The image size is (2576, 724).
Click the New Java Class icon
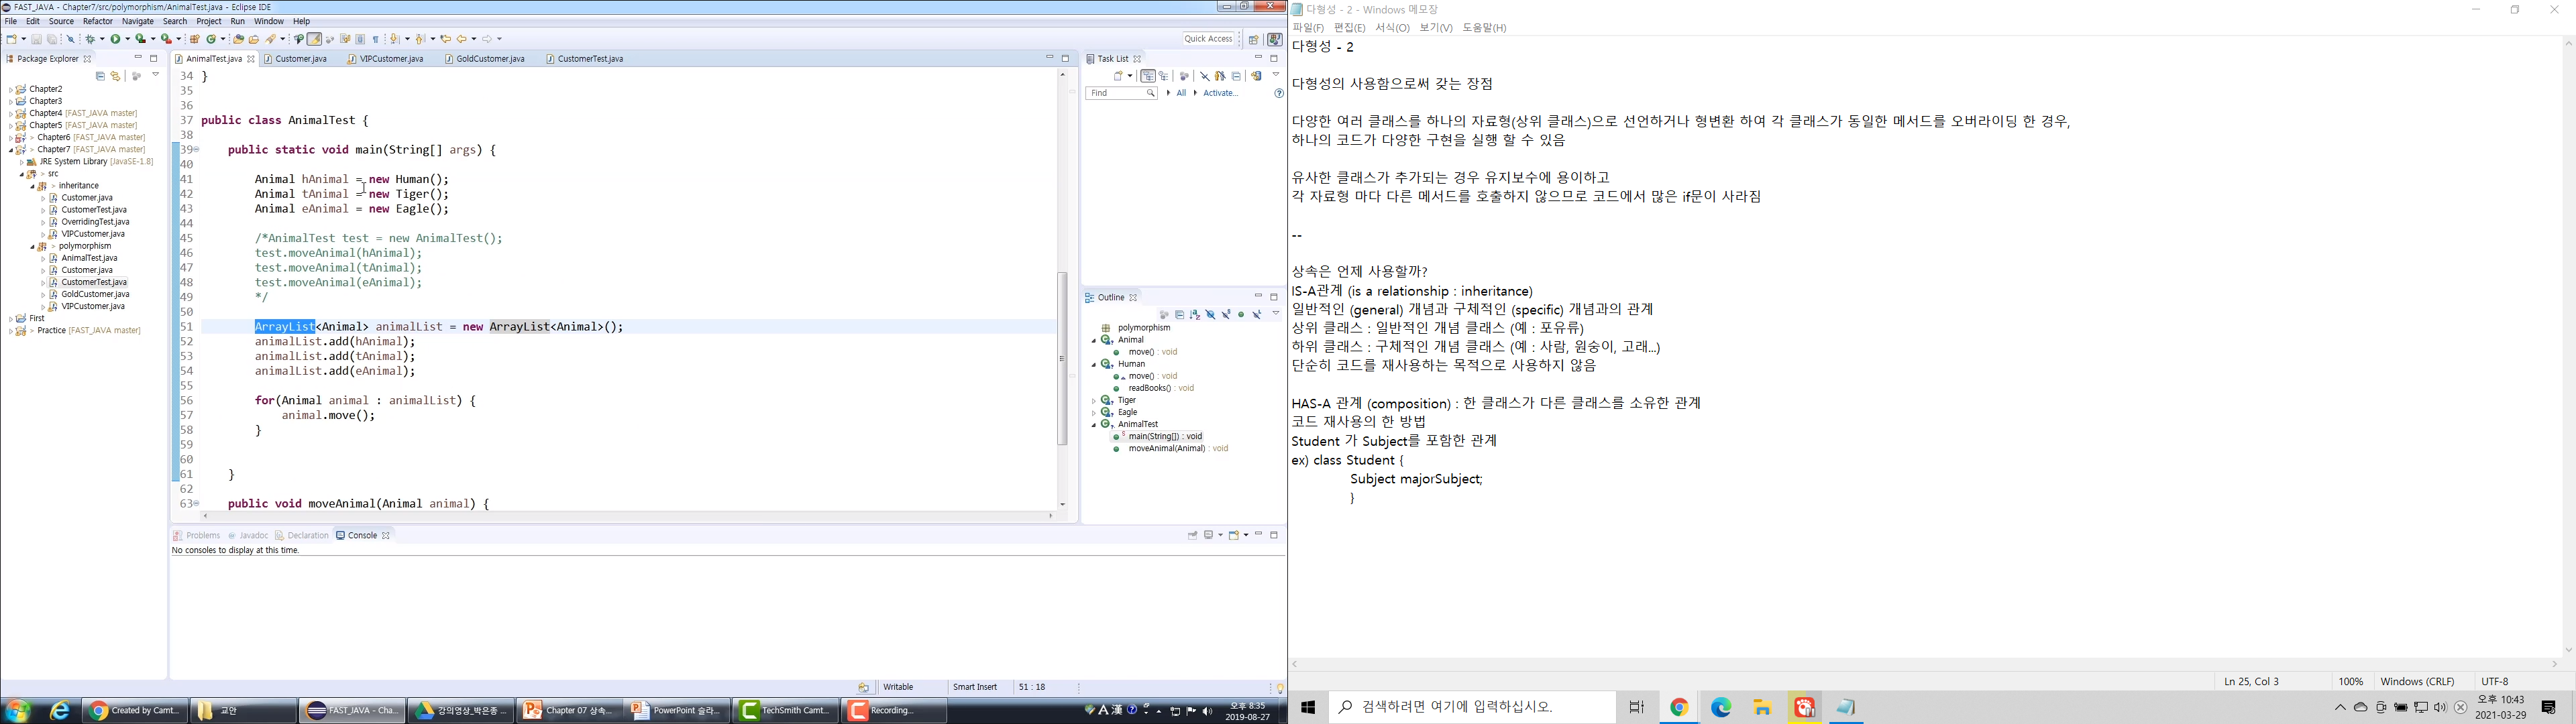(211, 39)
